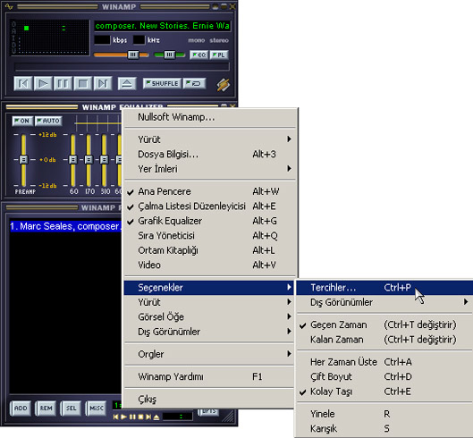Click the playlist MISC button
This screenshot has width=473, height=438.
(97, 409)
